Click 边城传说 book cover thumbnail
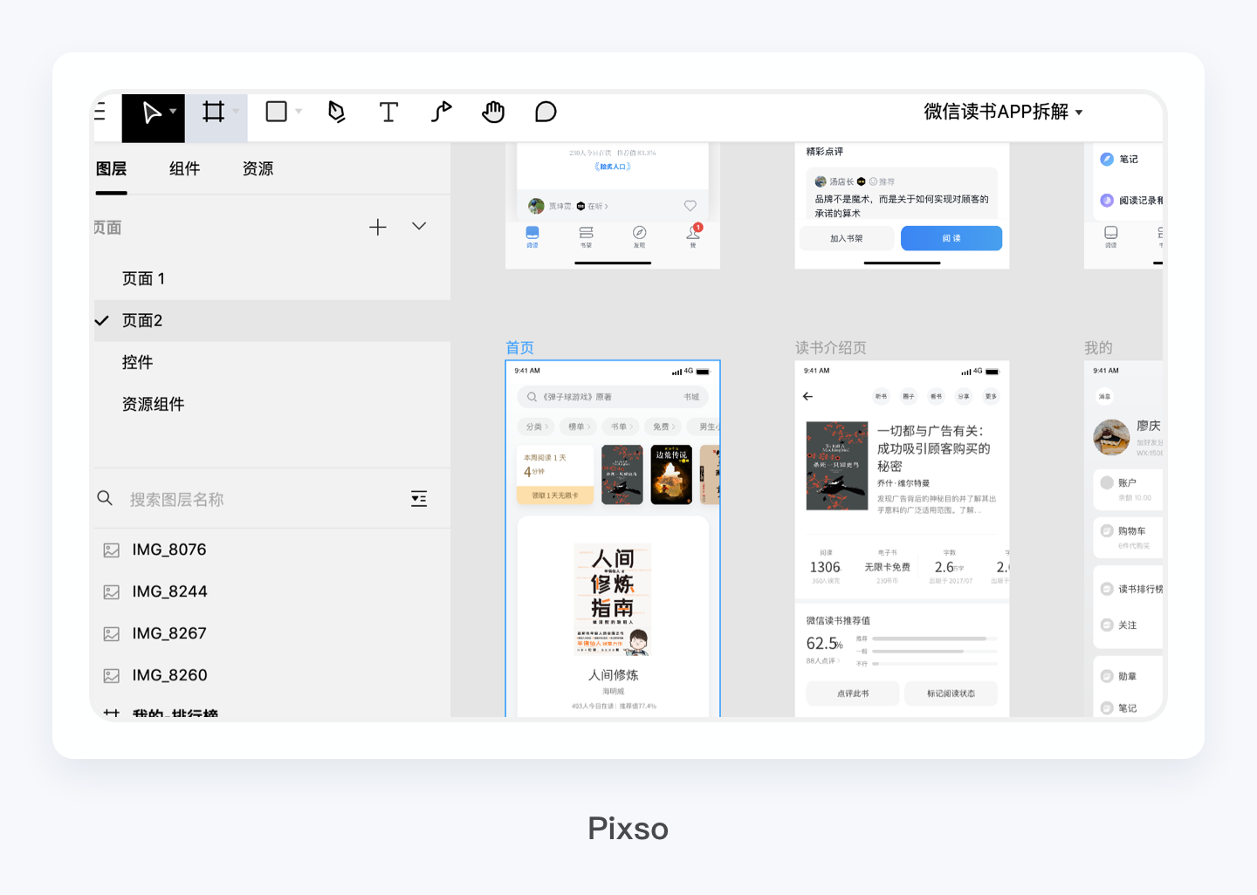Viewport: 1257px width, 895px height. point(671,475)
